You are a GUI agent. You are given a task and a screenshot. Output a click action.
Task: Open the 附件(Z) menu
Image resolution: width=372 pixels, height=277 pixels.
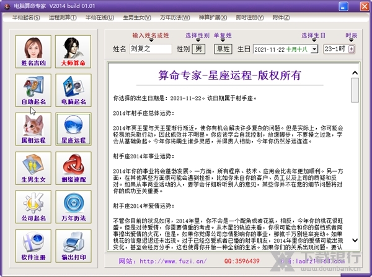pos(281,17)
